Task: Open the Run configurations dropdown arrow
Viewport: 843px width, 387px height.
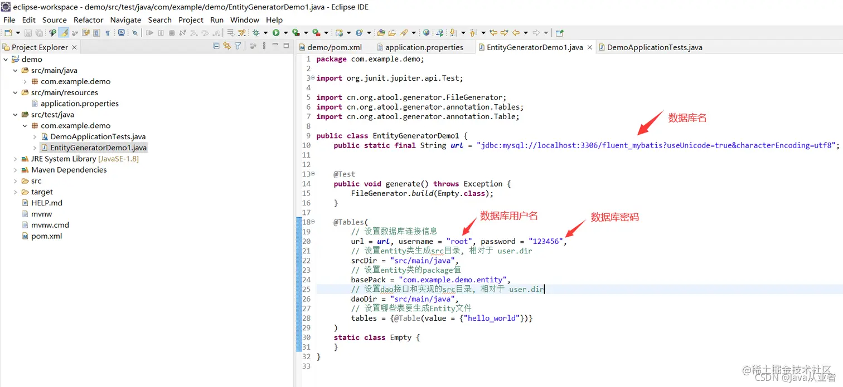Action: 285,33
